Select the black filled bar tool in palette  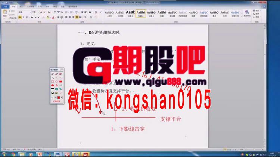tap(53, 89)
